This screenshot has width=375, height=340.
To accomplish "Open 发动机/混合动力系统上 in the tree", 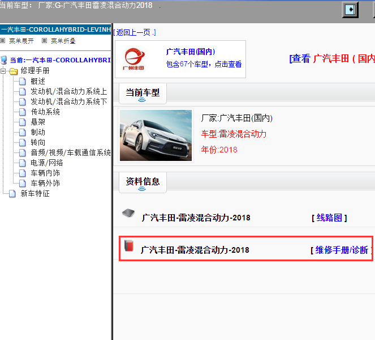I will (x=68, y=92).
